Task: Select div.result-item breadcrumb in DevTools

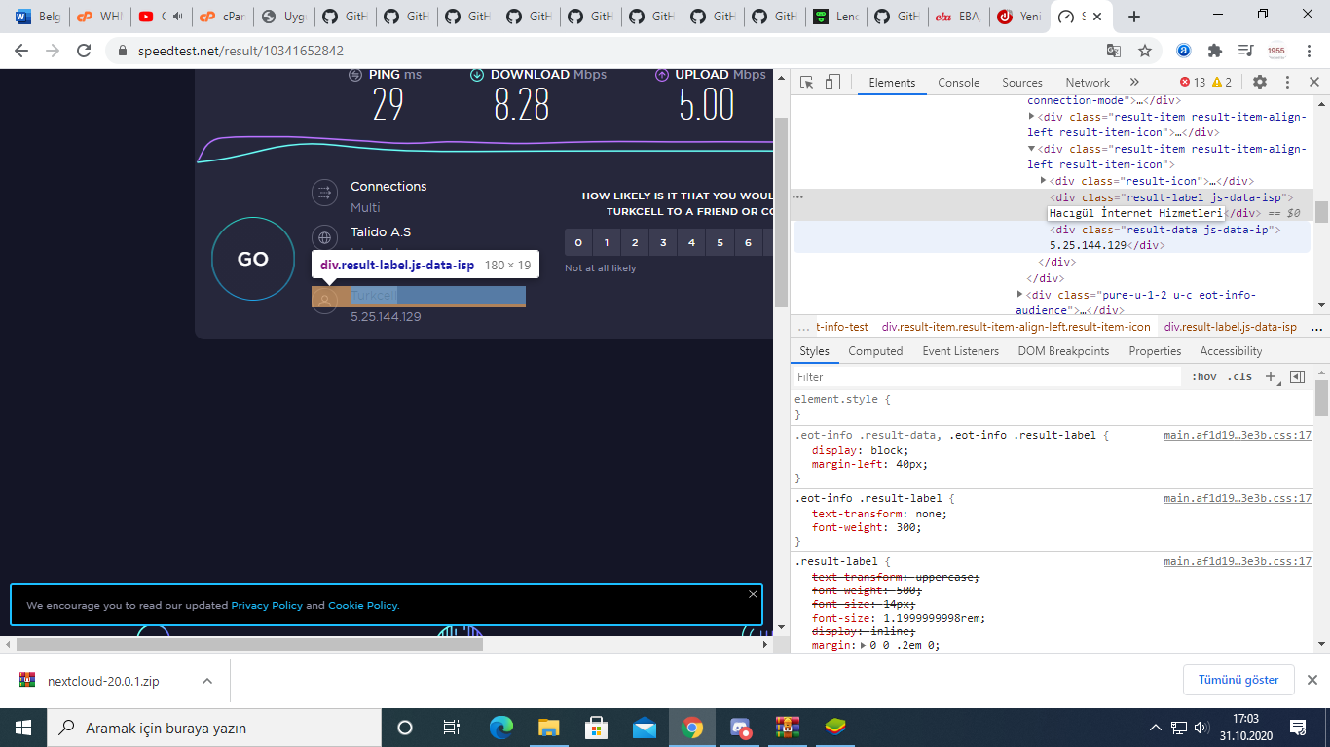Action: pos(1016,327)
